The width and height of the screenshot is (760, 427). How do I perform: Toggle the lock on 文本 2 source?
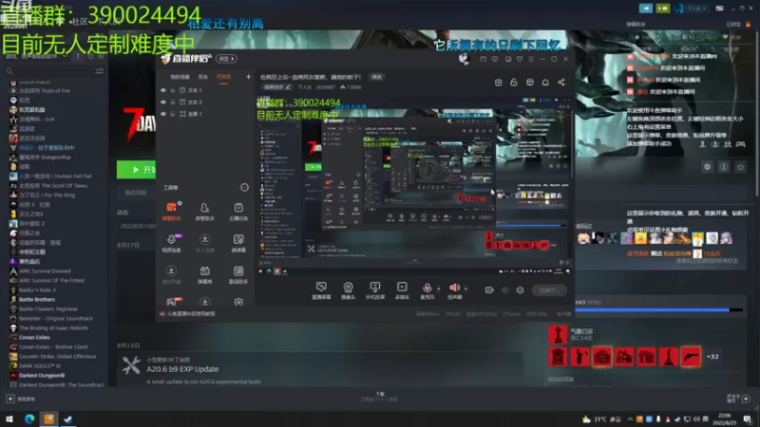point(173,102)
